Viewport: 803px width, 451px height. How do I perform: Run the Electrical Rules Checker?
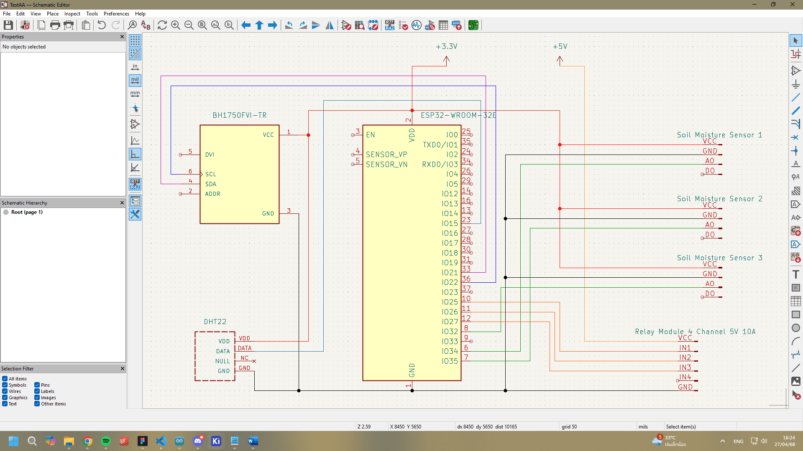click(x=403, y=25)
